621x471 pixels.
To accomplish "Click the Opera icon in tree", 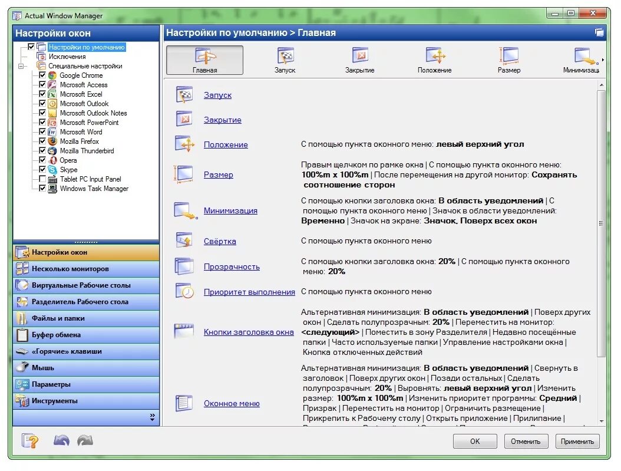I will coord(52,160).
